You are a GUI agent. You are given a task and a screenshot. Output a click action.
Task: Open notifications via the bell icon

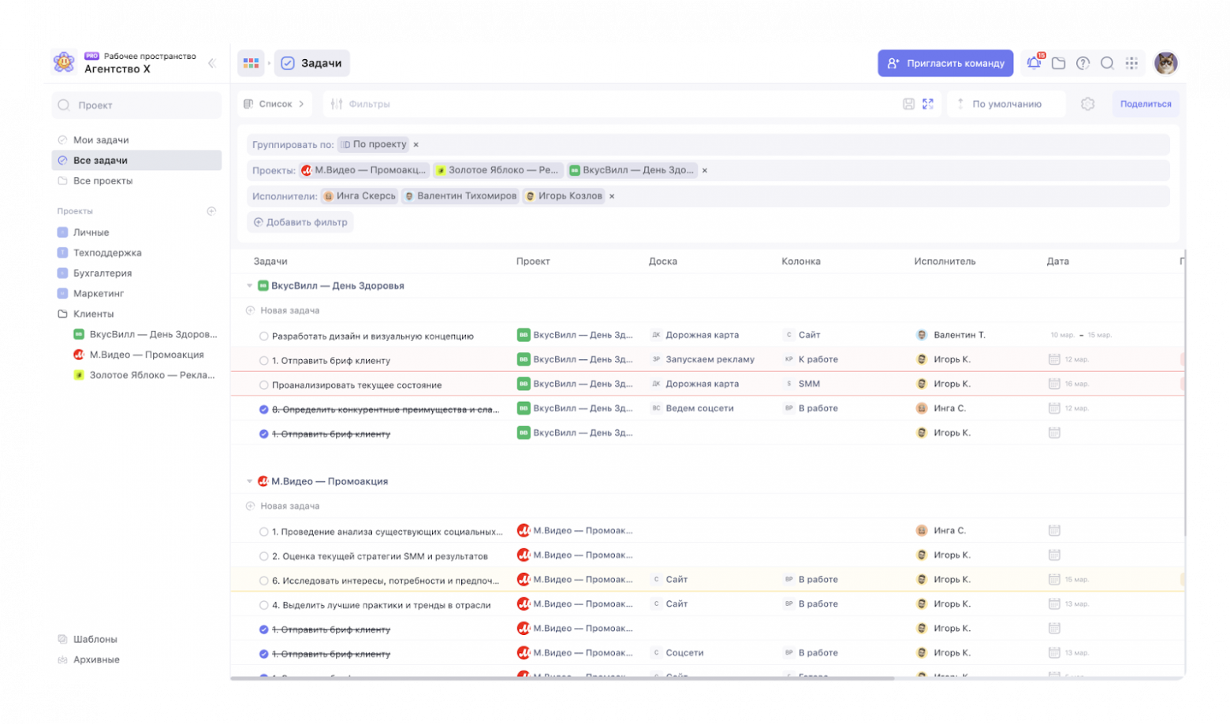[x=1035, y=63]
